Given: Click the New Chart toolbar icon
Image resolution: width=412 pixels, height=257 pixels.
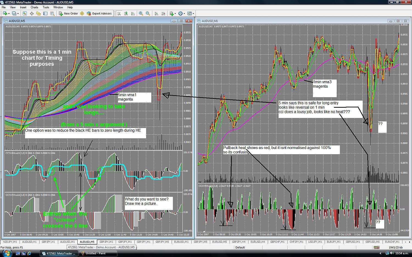Looking at the screenshot, I should point(5,13).
